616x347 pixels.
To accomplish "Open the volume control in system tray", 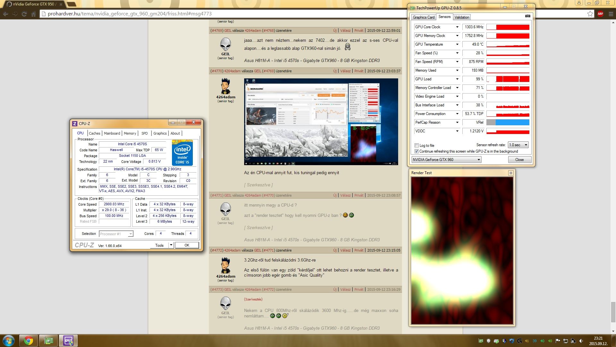I will (581, 341).
